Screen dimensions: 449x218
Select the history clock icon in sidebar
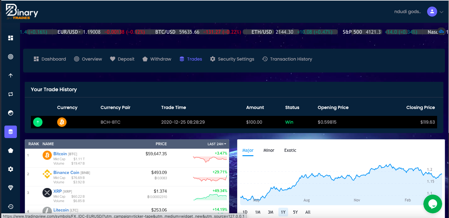click(11, 206)
